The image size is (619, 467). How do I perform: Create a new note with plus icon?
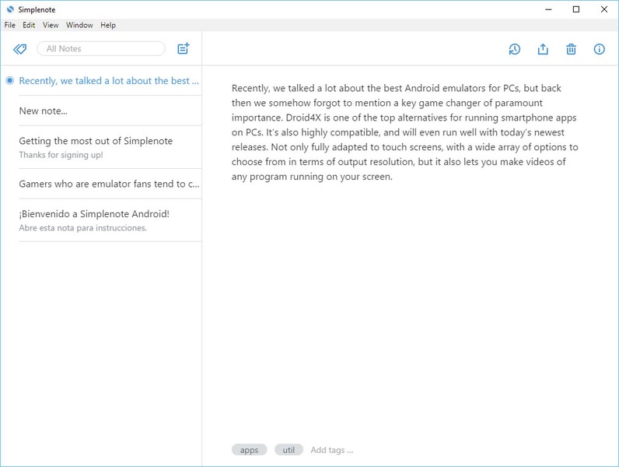click(184, 48)
